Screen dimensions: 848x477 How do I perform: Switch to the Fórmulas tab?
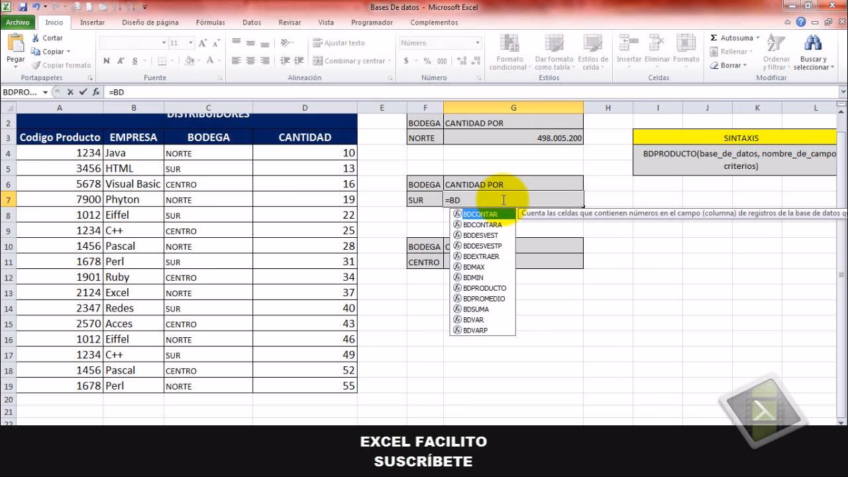point(210,23)
